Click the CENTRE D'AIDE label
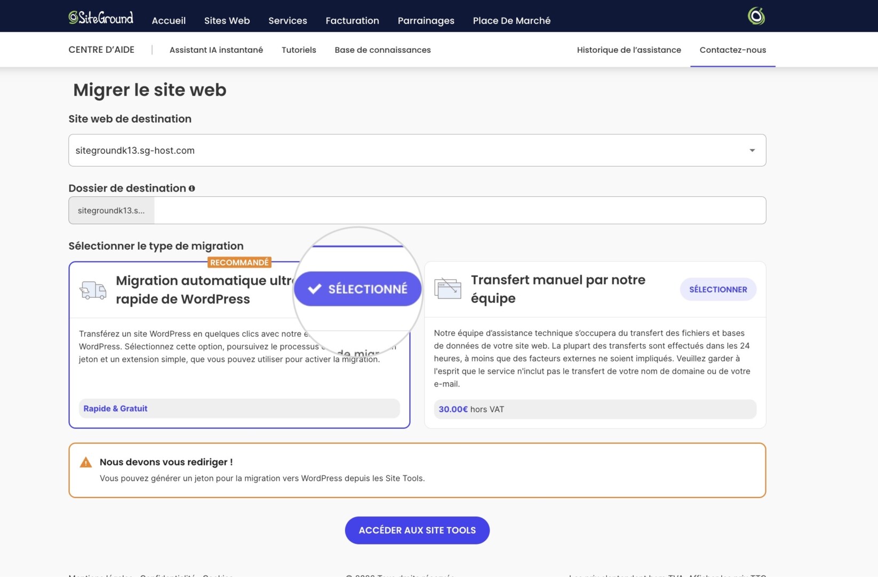 pos(101,50)
